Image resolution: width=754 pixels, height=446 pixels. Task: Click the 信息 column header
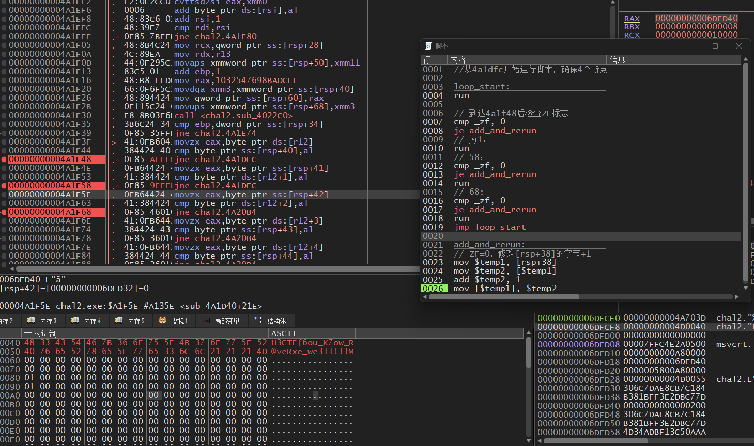[618, 60]
